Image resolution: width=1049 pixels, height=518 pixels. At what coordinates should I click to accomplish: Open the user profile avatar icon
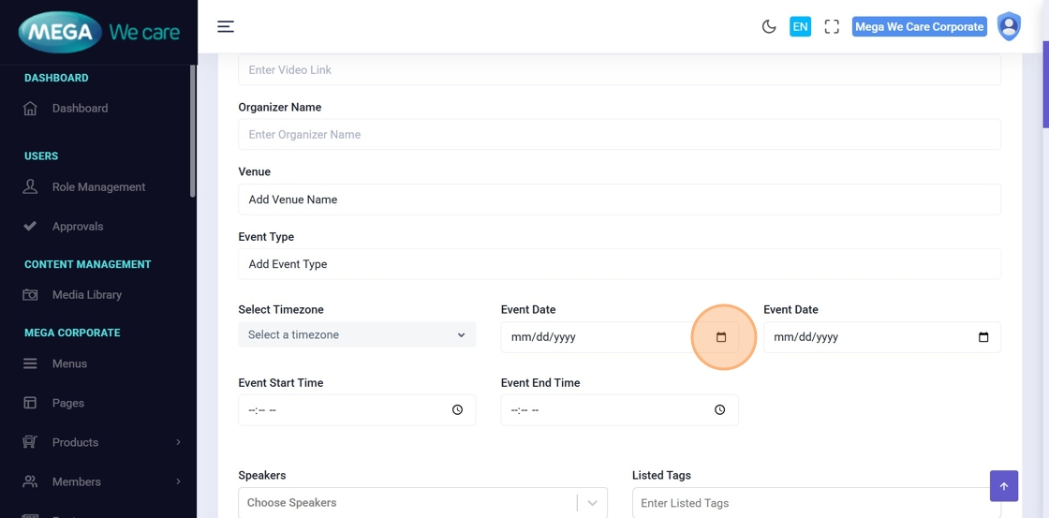coord(1009,26)
